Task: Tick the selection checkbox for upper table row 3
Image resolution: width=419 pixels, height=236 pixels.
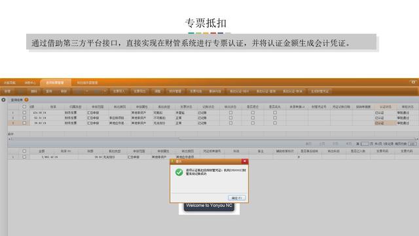Action: click(x=24, y=123)
